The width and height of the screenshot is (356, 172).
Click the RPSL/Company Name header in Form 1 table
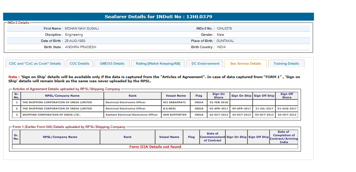point(60,137)
